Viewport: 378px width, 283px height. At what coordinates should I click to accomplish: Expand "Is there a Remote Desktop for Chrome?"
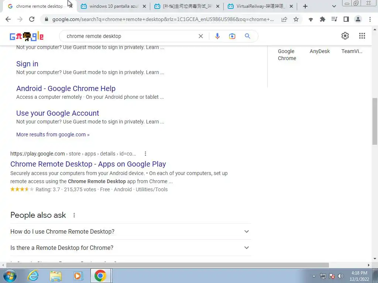[x=131, y=248]
